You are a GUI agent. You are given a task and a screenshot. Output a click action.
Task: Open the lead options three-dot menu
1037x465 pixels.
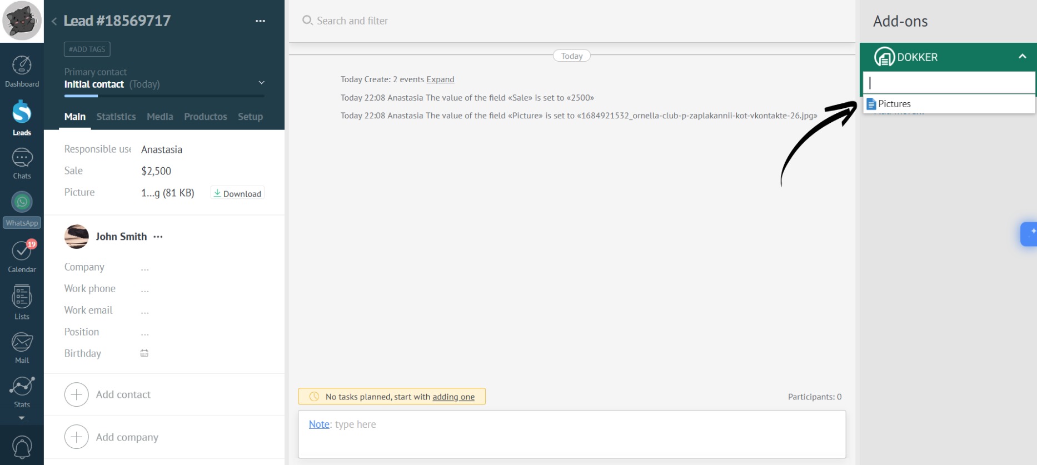pyautogui.click(x=260, y=21)
